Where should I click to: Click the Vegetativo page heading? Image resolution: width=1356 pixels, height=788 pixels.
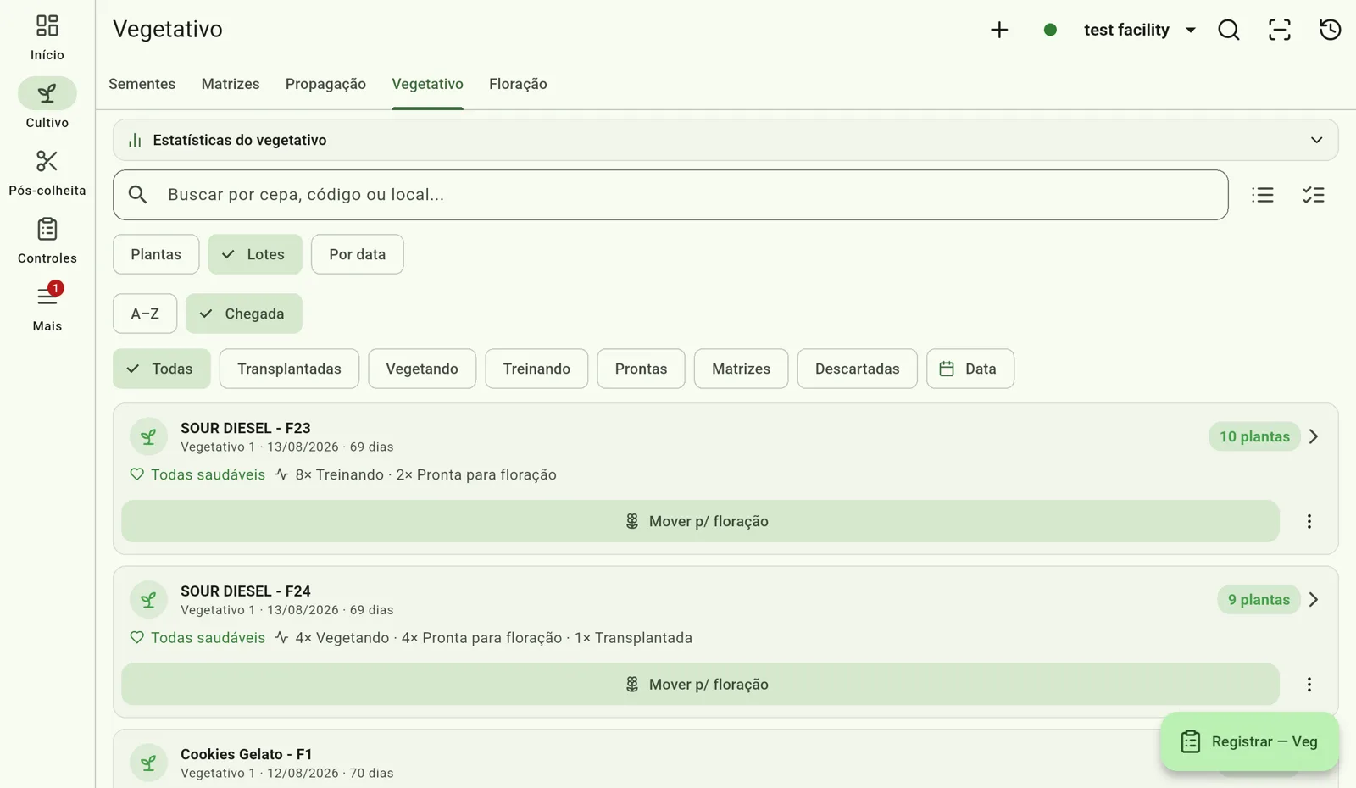[168, 29]
